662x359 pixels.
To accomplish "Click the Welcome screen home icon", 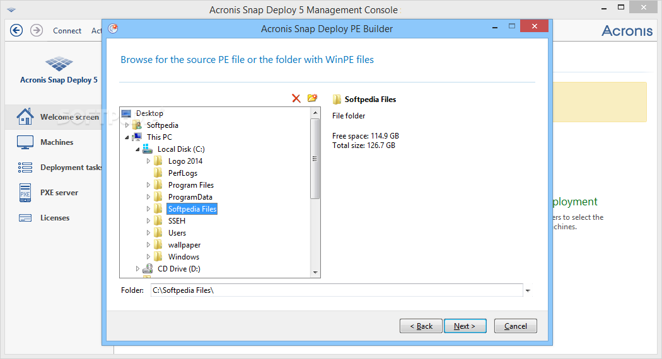I will tap(25, 117).
